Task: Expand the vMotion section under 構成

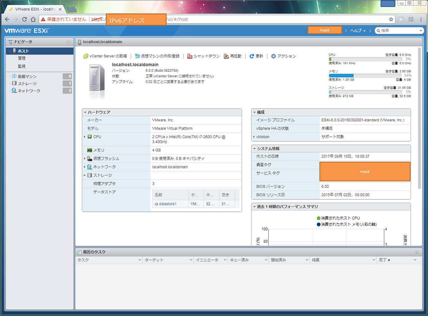Action: [x=254, y=136]
